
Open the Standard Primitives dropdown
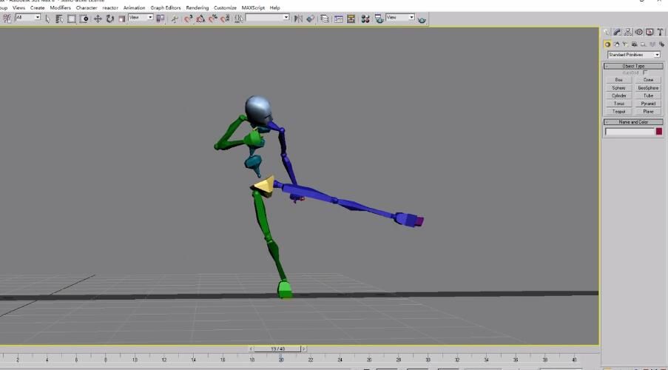(634, 55)
